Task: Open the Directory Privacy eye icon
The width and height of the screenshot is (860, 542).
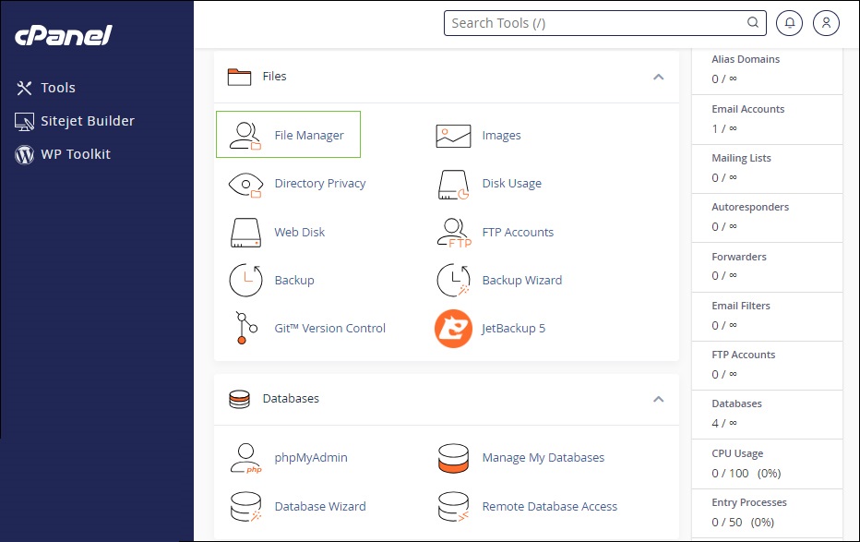Action: 245,184
